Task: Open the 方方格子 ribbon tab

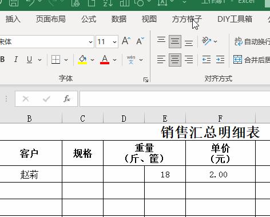Action: 186,19
